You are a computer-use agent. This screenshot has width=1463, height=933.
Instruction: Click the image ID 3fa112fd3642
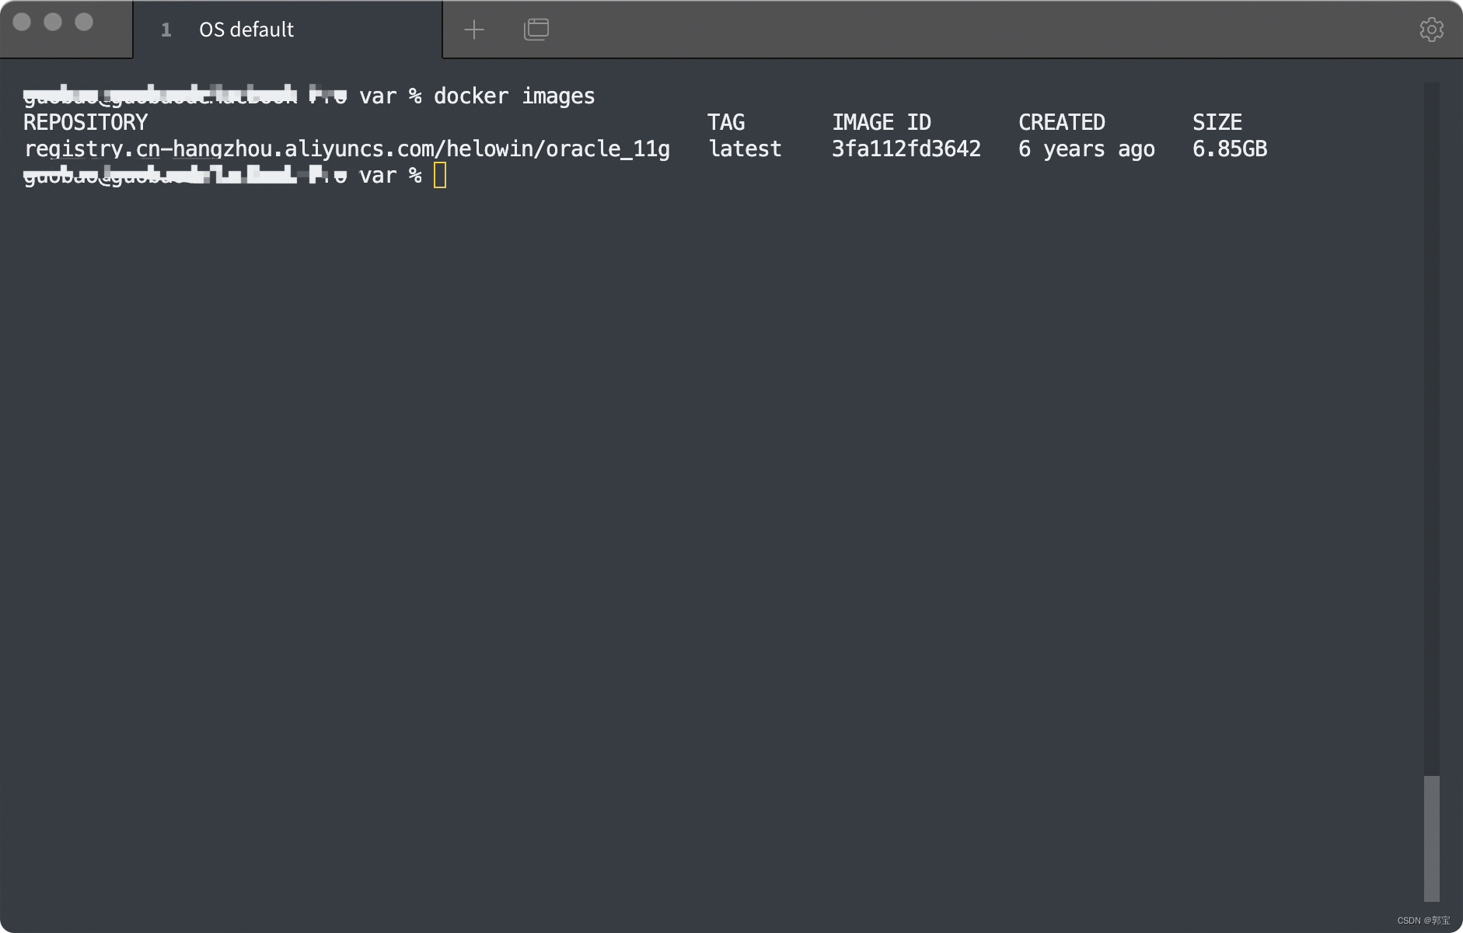(906, 149)
